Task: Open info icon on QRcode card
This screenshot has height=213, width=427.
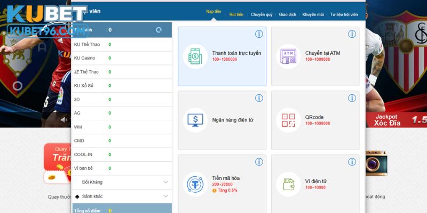Action: pos(352,98)
